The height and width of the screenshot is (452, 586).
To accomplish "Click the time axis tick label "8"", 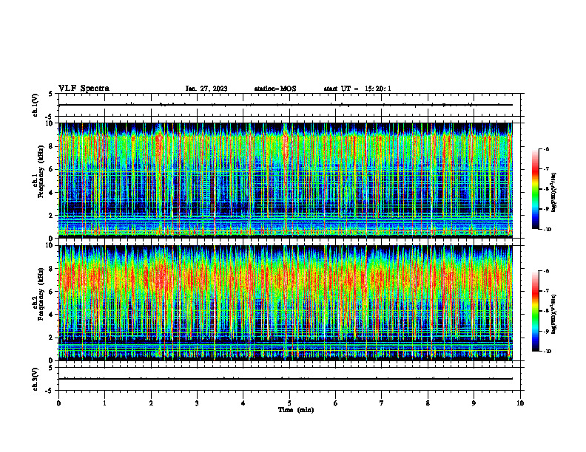I will [x=428, y=403].
